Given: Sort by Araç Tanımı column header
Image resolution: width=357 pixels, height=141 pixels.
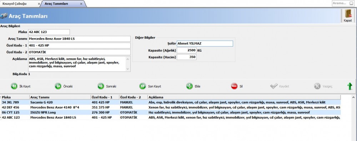Looking at the screenshot, I should click(60, 97).
